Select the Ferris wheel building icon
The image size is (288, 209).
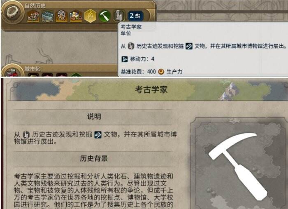(62, 16)
